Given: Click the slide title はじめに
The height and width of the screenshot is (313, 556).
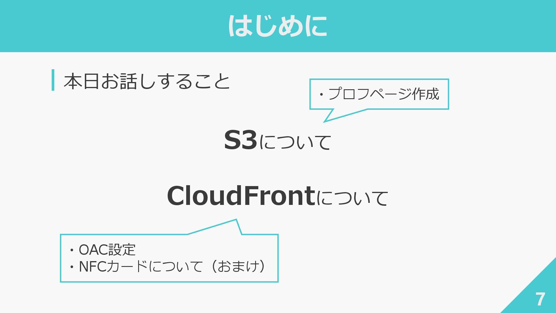Looking at the screenshot, I should pyautogui.click(x=278, y=26).
